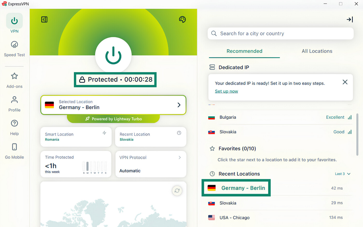
Task: Click the Slovakia Good signal bars
Action: [x=350, y=132]
